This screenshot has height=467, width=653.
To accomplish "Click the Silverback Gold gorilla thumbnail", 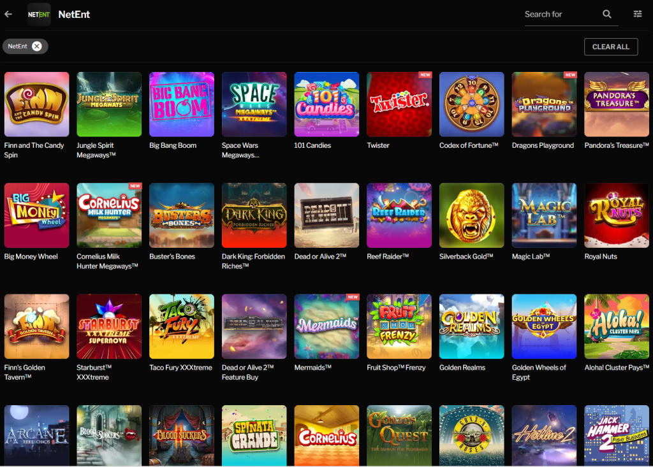I will [x=471, y=215].
